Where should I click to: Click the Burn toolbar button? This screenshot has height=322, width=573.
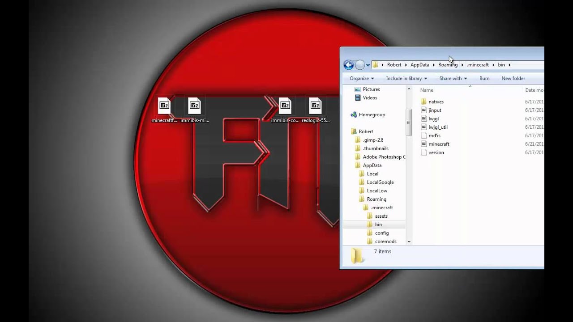coord(484,78)
